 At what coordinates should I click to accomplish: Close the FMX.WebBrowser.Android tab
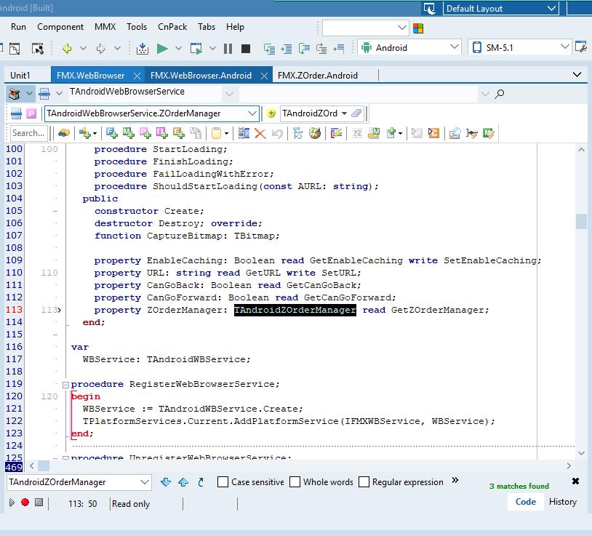click(264, 76)
